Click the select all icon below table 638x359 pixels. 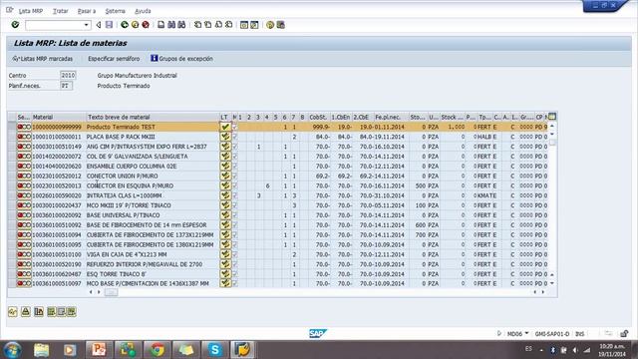tap(51, 312)
